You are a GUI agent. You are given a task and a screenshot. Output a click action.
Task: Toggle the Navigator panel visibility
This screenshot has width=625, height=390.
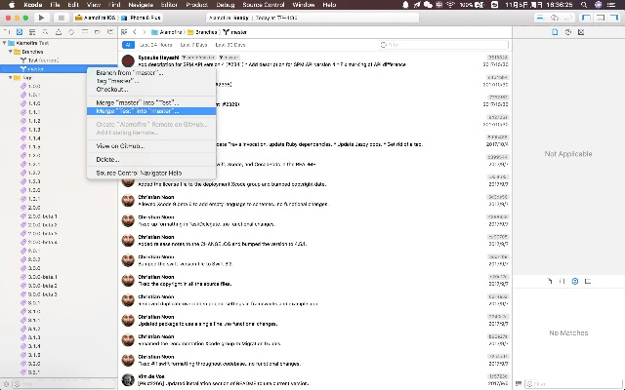(586, 18)
